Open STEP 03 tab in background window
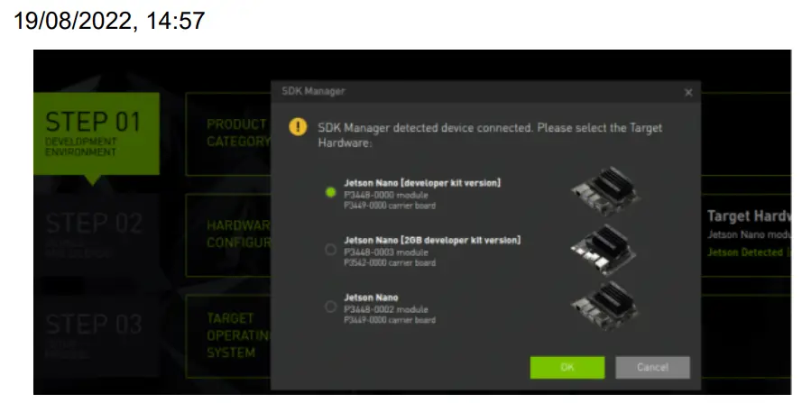Viewport: 802px width, 403px height. (x=97, y=336)
